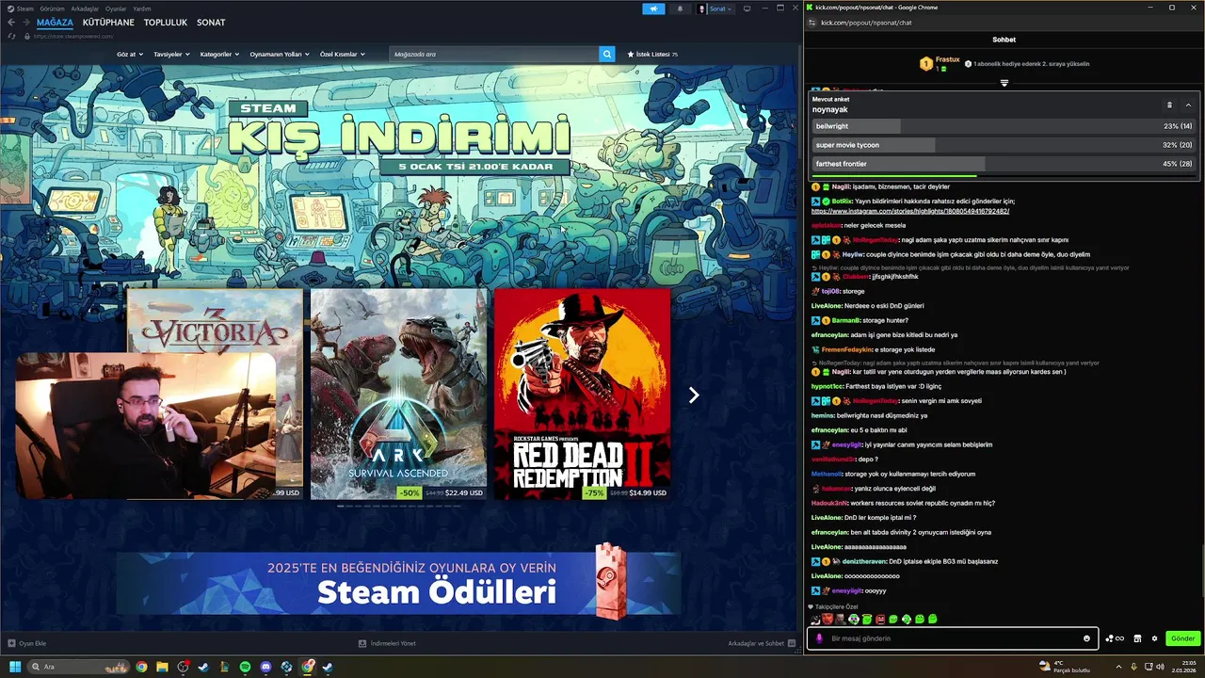This screenshot has height=678, width=1205.
Task: Open Arkadaşlar ve Sohbet panel
Action: (762, 643)
